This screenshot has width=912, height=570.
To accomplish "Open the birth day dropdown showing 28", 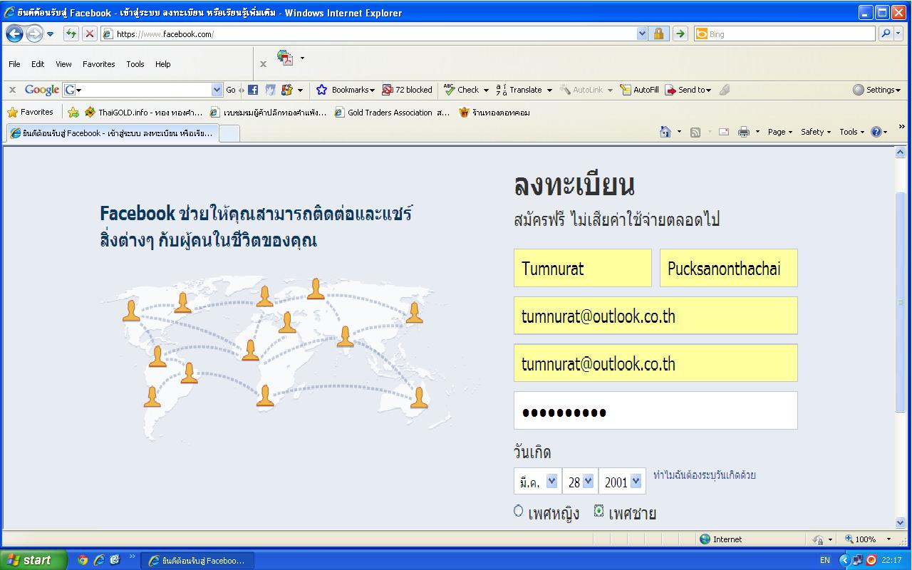I will coord(580,482).
